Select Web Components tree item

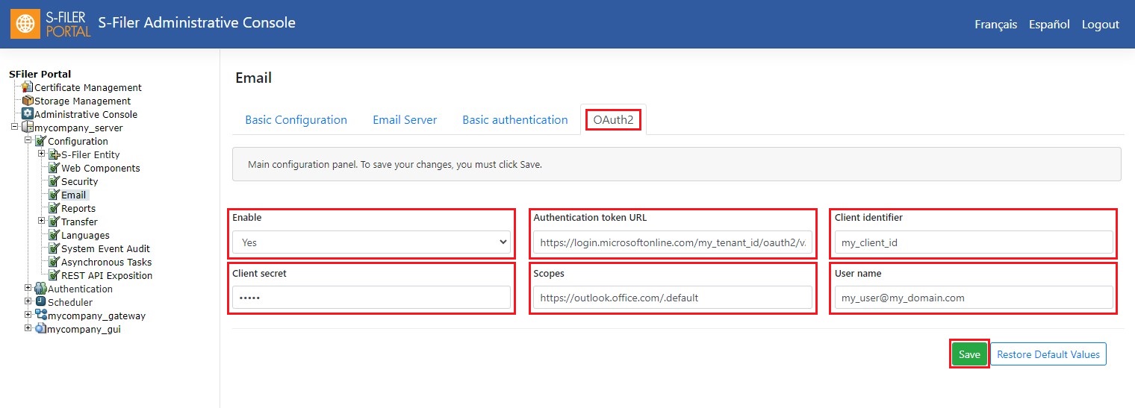coord(101,168)
